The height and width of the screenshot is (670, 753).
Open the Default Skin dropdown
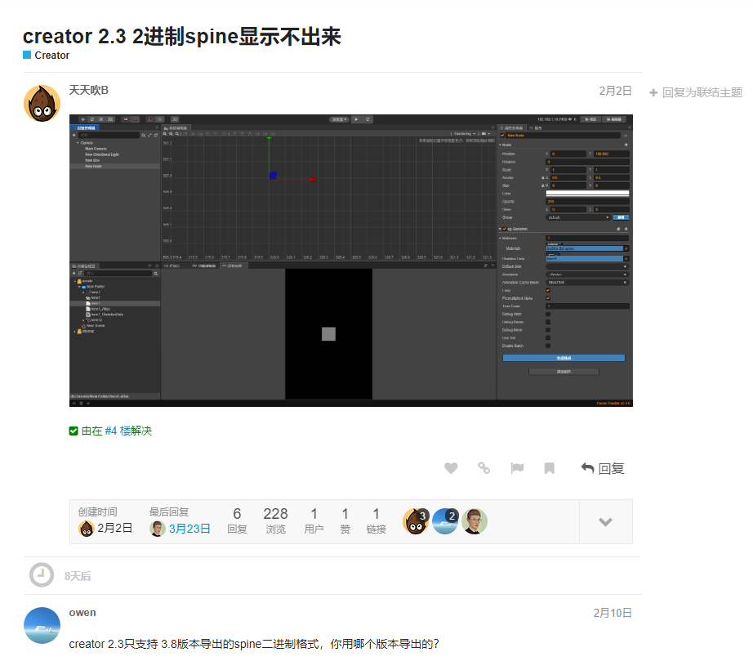click(x=588, y=266)
